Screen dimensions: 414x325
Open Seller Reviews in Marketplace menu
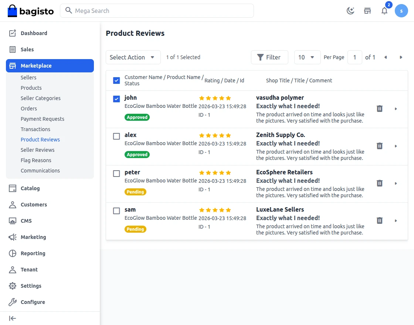[38, 150]
